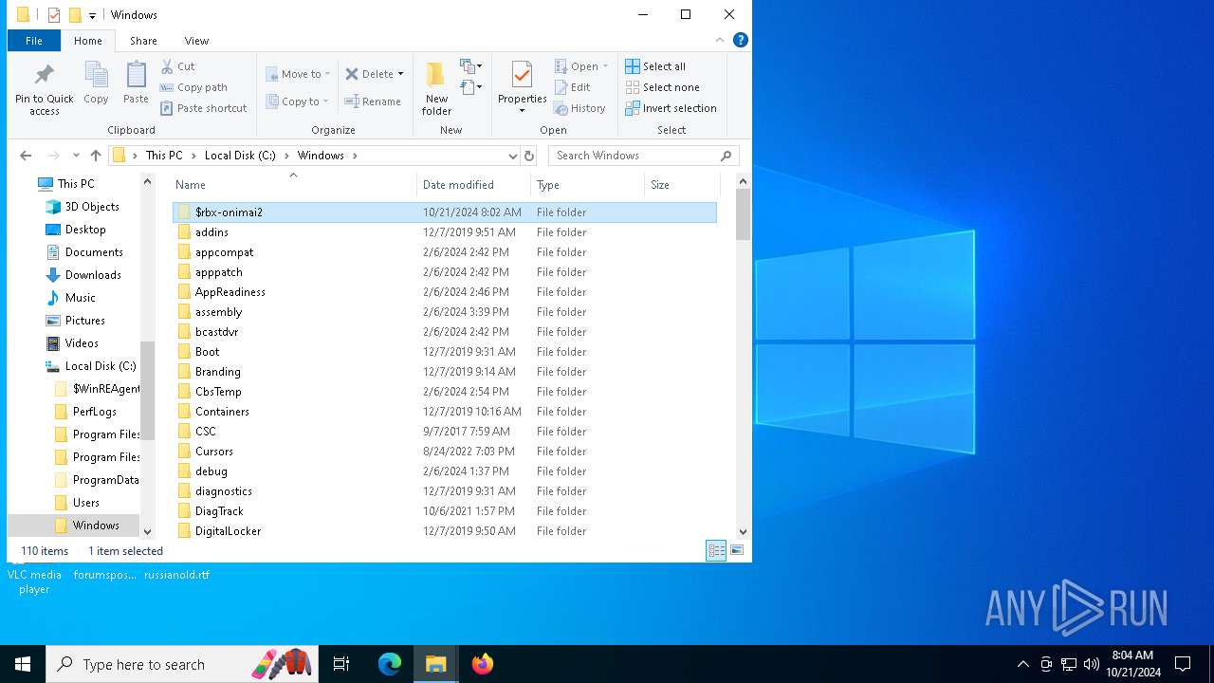Viewport: 1214px width, 683px height.
Task: Select the $rbx-onimai2 folder
Action: tap(444, 212)
